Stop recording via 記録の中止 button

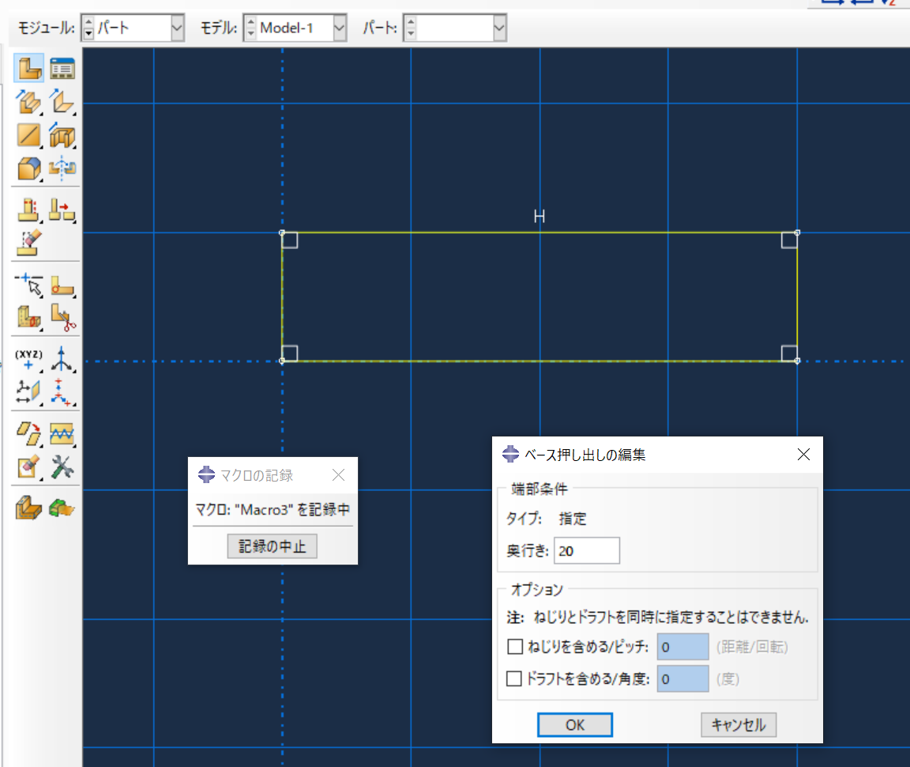click(x=272, y=546)
